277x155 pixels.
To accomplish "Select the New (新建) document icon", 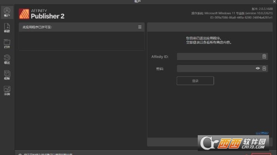I will coord(7,28).
